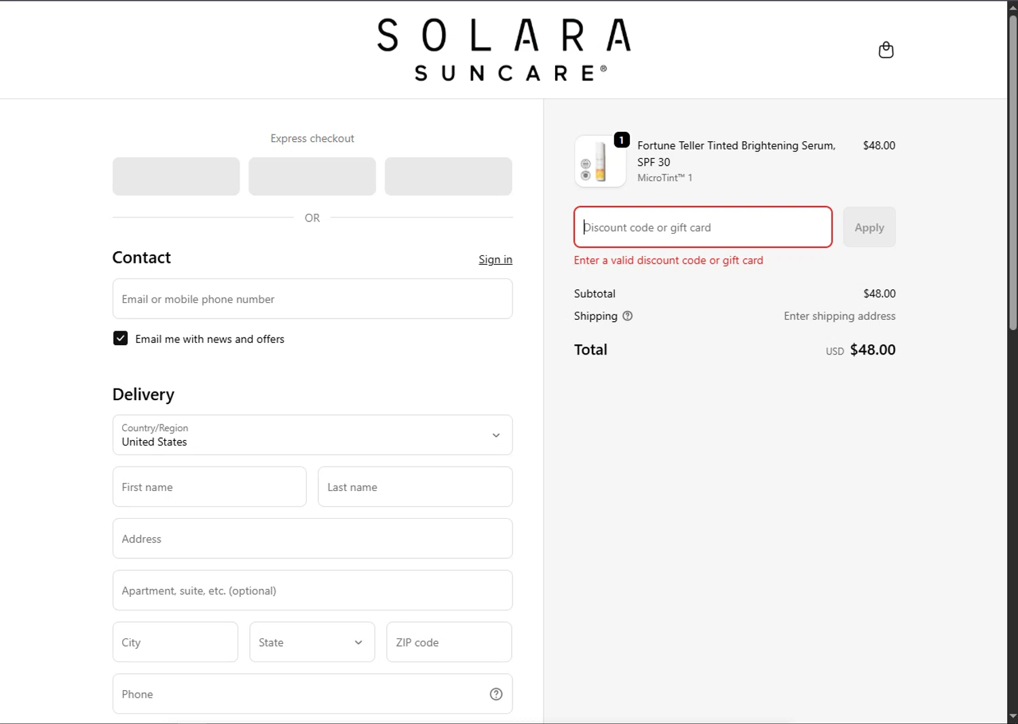Click the MicroTint 1 variant text
The image size is (1018, 724).
pos(664,178)
